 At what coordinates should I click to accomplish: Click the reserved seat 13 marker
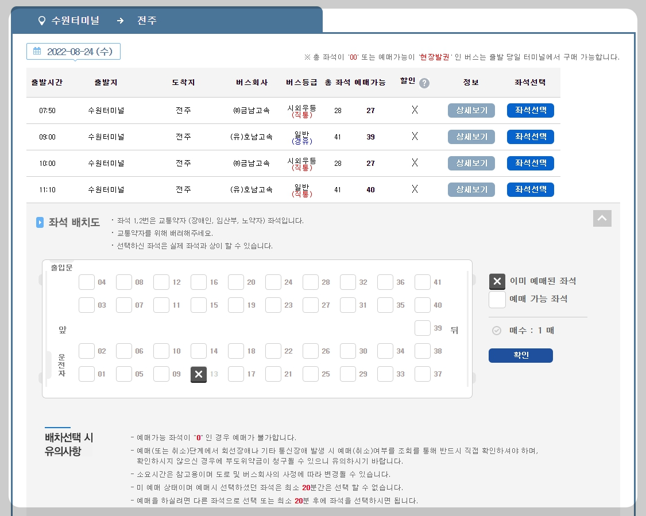pyautogui.click(x=199, y=374)
